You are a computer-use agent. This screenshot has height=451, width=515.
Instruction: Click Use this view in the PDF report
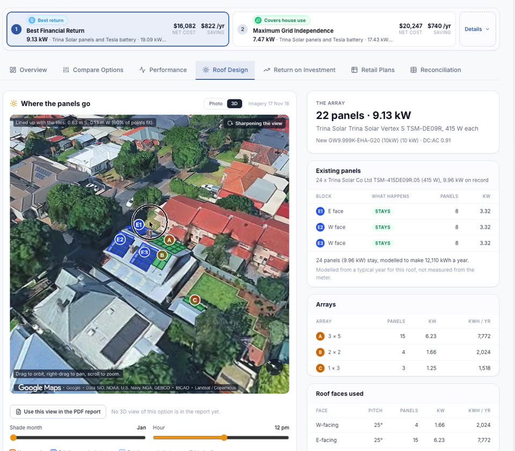tap(58, 412)
